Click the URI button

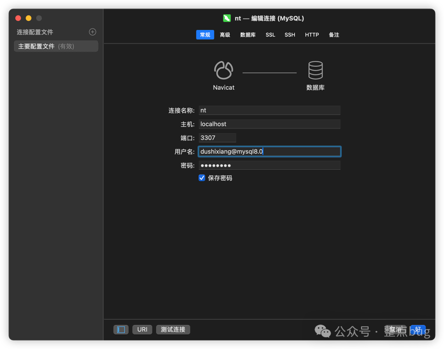pyautogui.click(x=142, y=330)
